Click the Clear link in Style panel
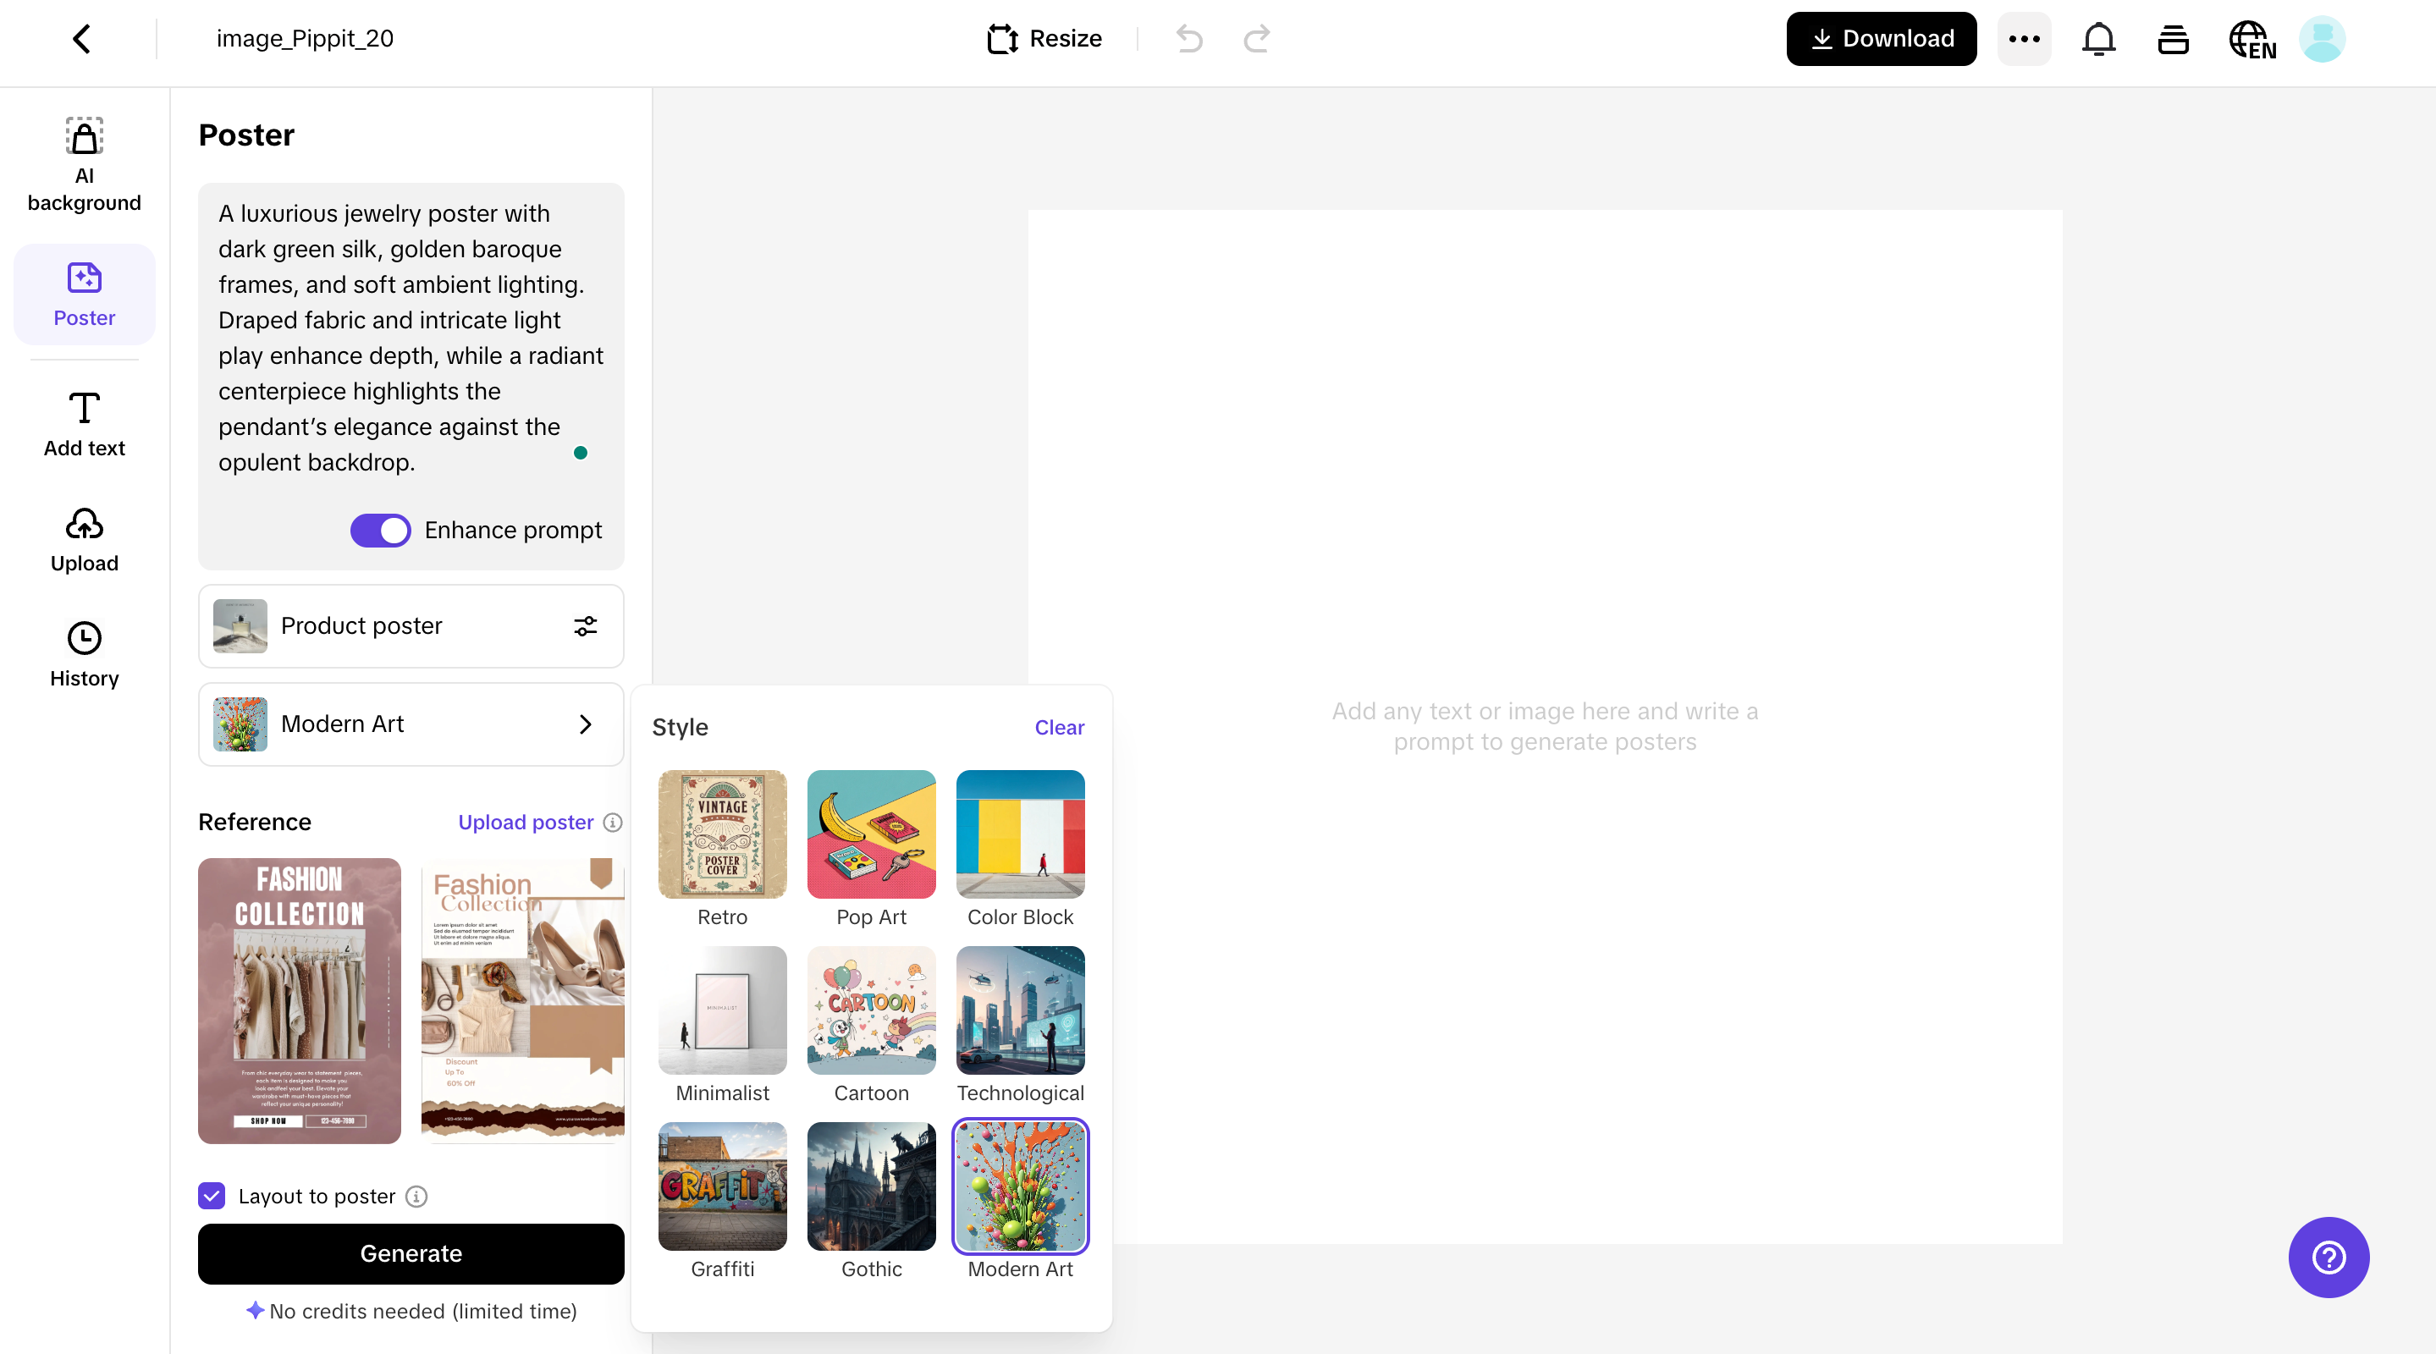2436x1354 pixels. (x=1059, y=727)
